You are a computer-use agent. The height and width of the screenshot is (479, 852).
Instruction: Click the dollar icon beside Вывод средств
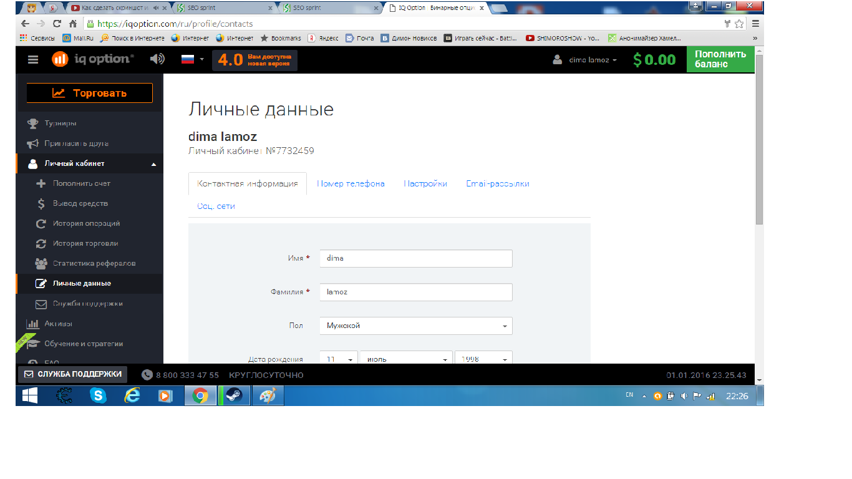point(41,203)
